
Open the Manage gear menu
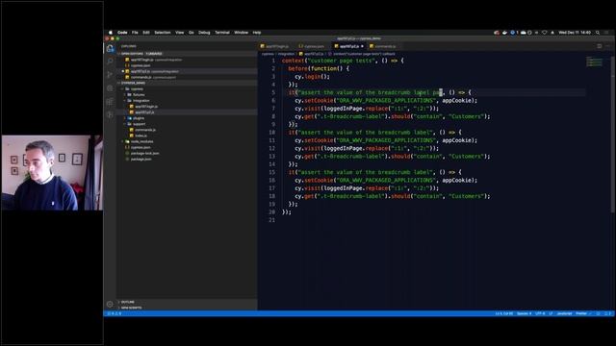coord(110,304)
